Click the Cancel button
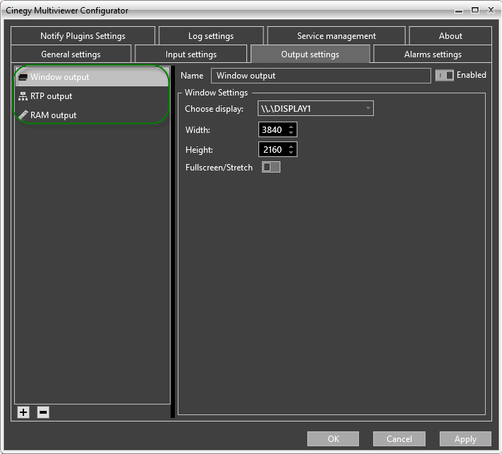The height and width of the screenshot is (454, 502). click(x=399, y=438)
